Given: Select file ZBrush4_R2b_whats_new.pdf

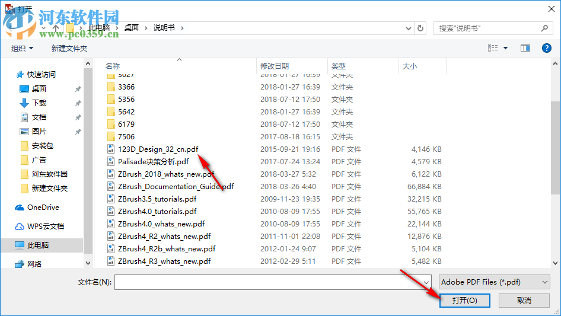Looking at the screenshot, I should 167,249.
